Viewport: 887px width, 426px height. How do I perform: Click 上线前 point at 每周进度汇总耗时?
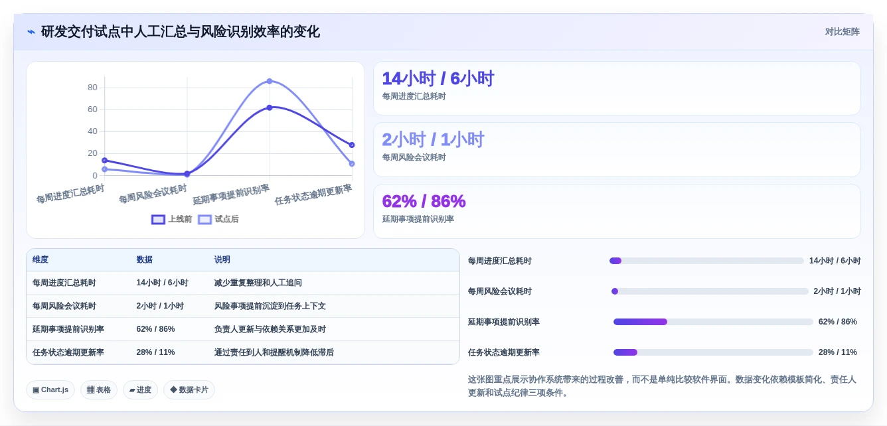tap(104, 160)
